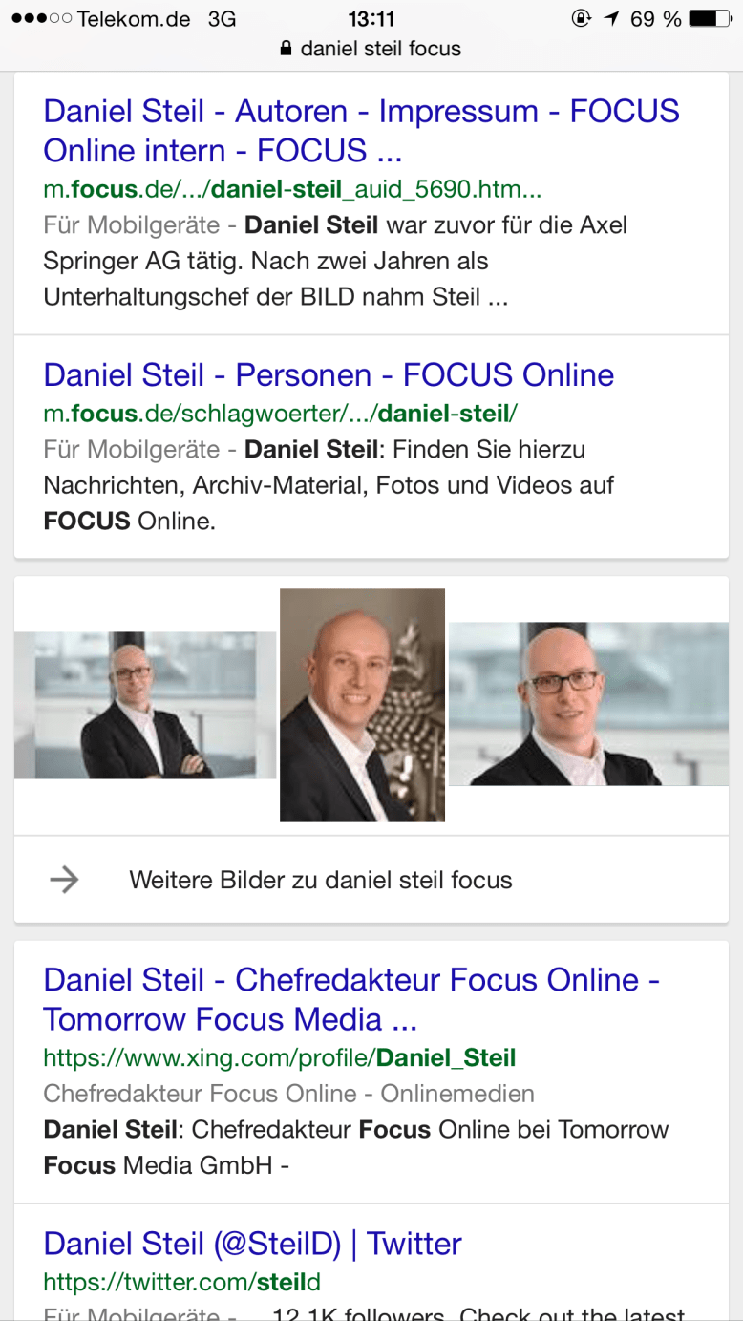
Task: Tap the m.focus.de/schlagwoerter URL text
Action: coord(281,414)
